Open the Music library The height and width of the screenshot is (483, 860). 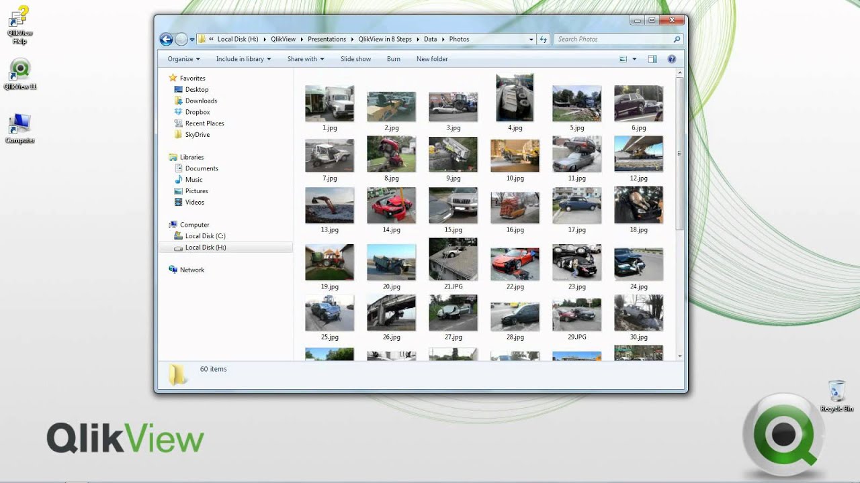point(188,180)
